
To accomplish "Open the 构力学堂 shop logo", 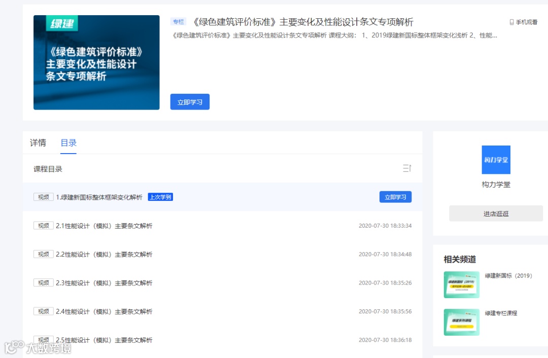I will tap(496, 160).
